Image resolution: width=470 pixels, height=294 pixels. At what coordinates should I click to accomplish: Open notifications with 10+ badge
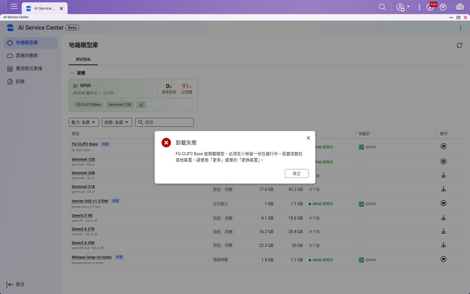[431, 6]
